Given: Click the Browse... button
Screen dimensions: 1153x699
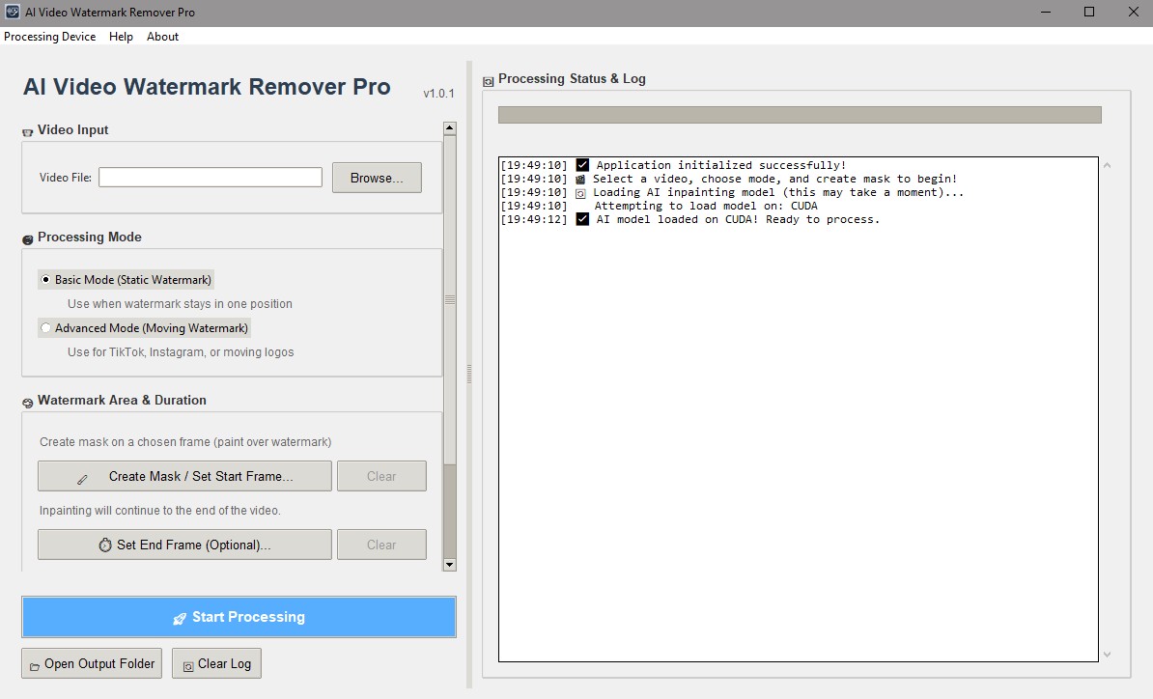Looking at the screenshot, I should click(377, 178).
